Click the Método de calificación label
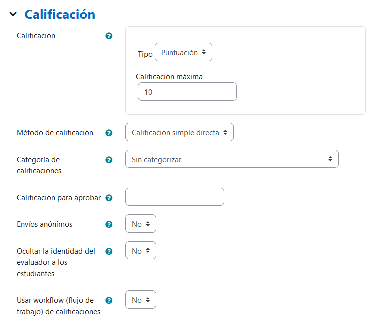Viewport: 376px width, 326px height. click(55, 133)
